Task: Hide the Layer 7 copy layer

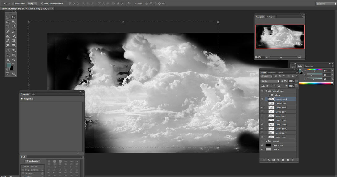Action: 262,145
